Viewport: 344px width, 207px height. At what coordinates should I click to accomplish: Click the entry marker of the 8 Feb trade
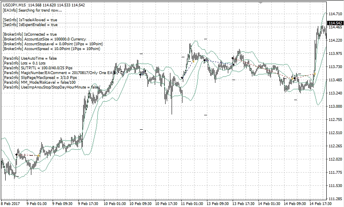(x=16, y=155)
